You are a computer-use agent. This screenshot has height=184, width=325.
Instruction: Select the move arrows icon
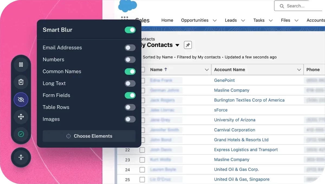click(21, 117)
